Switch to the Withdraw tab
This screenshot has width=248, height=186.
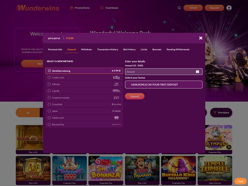(86, 50)
